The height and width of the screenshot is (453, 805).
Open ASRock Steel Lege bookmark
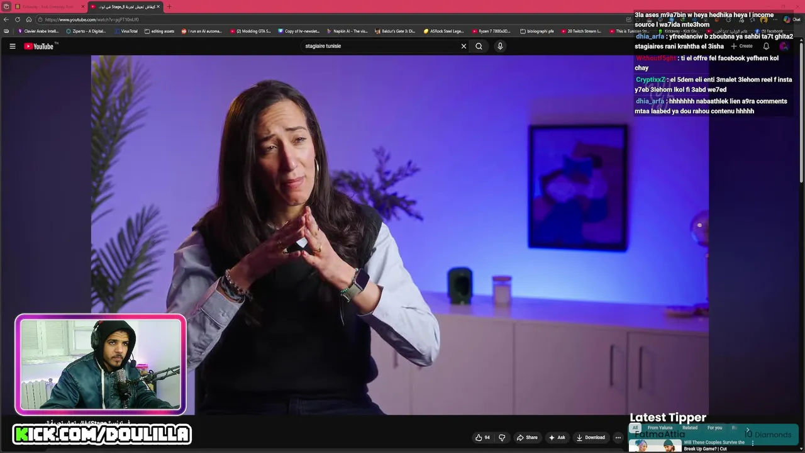point(443,31)
